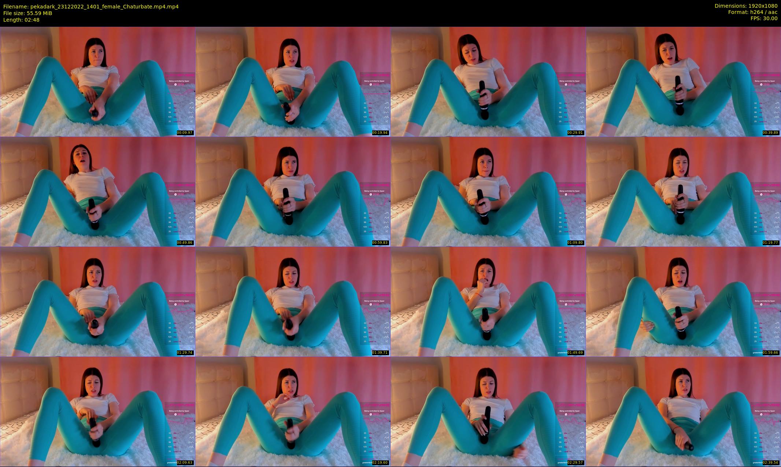The width and height of the screenshot is (781, 467).
Task: Open the thumbnail stamped 01:29.74
Action: 97,301
